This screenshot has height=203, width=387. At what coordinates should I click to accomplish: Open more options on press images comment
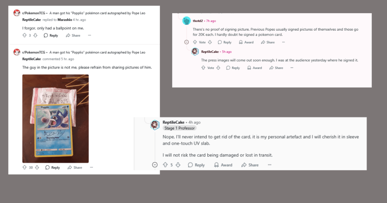click(292, 68)
